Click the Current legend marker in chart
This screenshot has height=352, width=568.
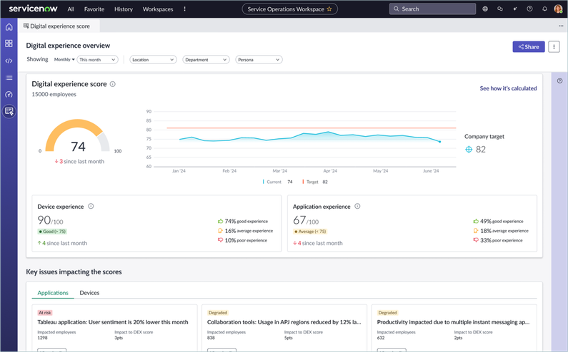click(x=264, y=182)
